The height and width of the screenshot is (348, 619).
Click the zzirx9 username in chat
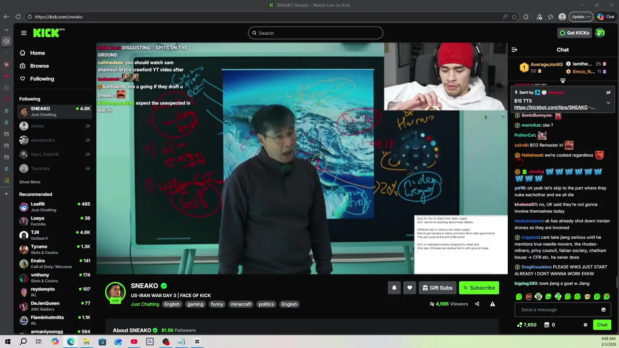coord(521,145)
